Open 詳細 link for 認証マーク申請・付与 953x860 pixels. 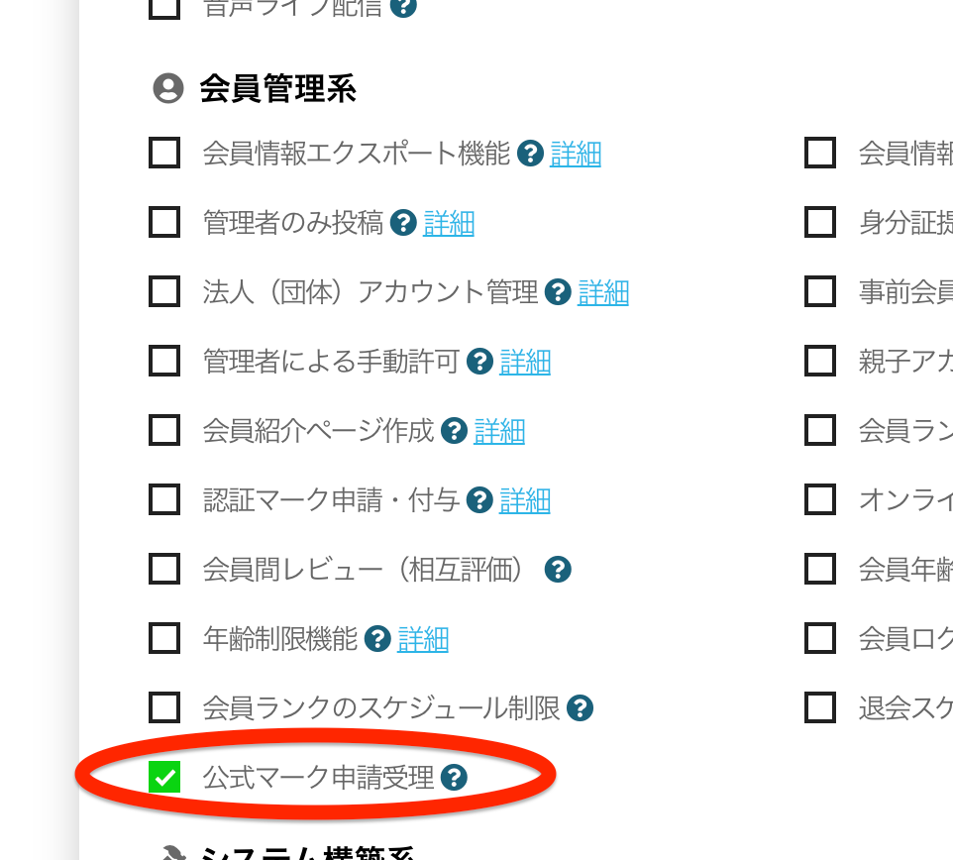coord(525,500)
